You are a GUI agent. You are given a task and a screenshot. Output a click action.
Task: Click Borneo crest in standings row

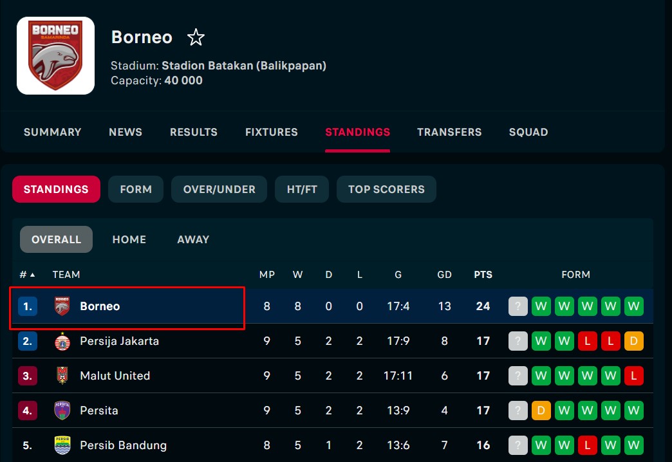coord(62,306)
